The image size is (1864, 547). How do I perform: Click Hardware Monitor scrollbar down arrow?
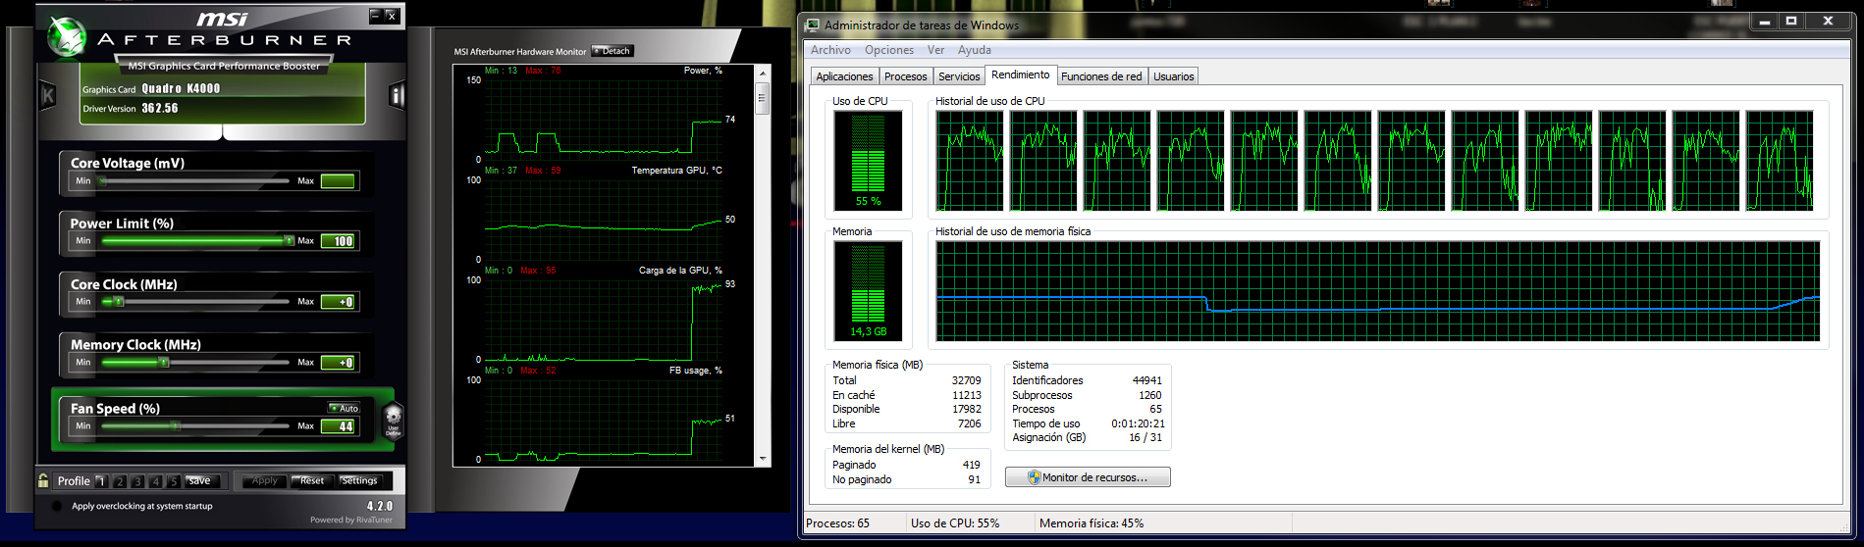pyautogui.click(x=762, y=459)
